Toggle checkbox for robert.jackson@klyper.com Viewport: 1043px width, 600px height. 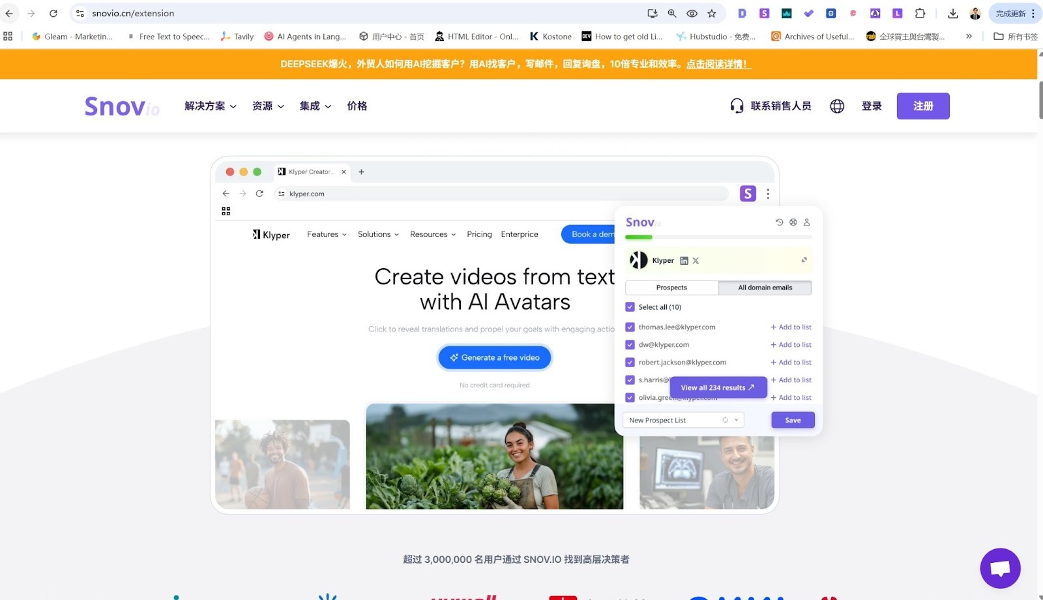tap(630, 363)
